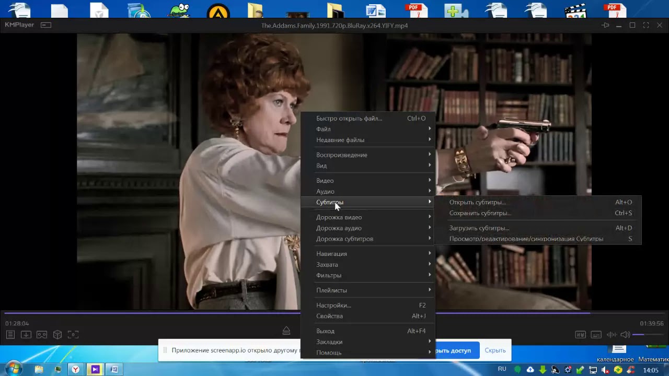Click the green download arrow tray icon
This screenshot has width=669, height=376.
(543, 370)
